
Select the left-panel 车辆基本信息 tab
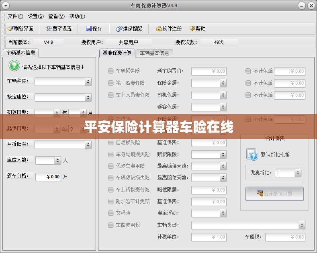(20, 53)
